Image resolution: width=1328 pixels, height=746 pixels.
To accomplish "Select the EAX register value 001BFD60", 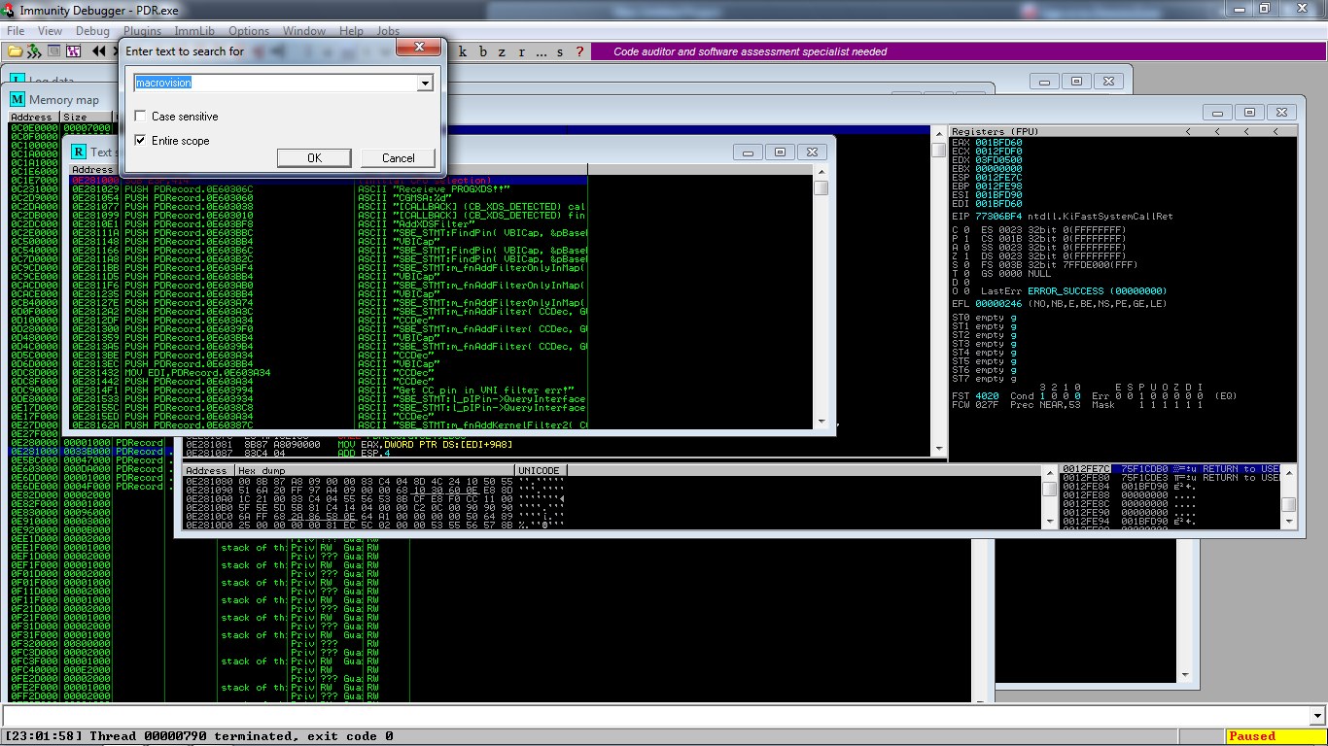I will tap(998, 143).
